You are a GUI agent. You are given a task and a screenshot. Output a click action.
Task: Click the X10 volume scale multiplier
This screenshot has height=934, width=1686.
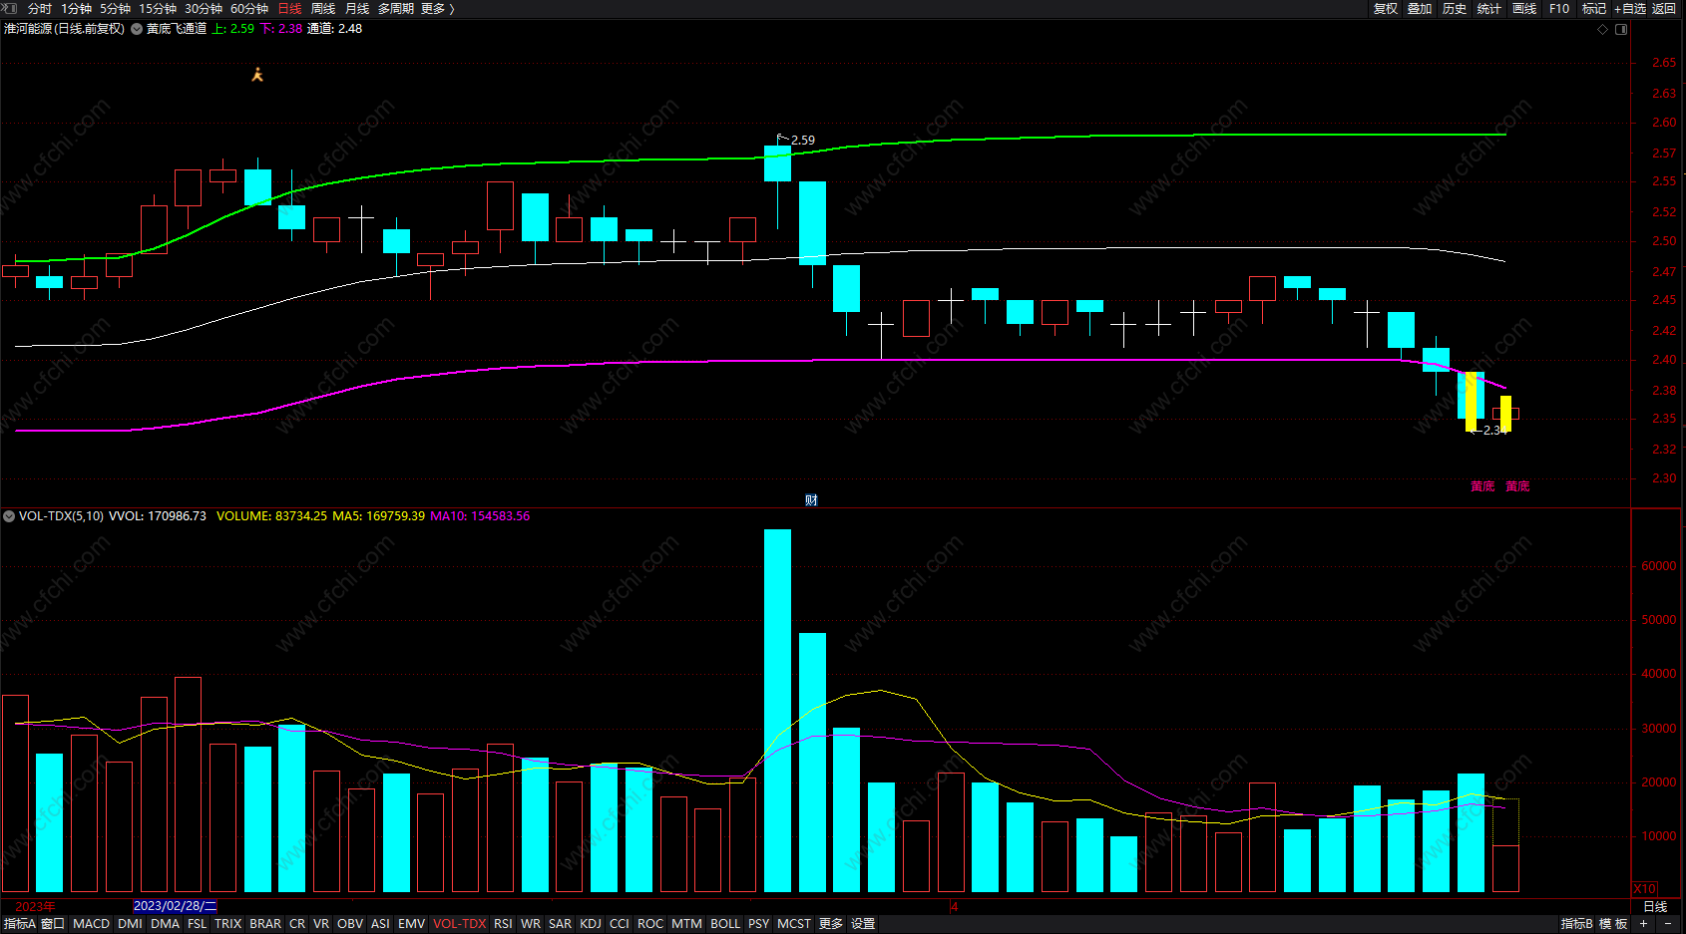point(1644,888)
